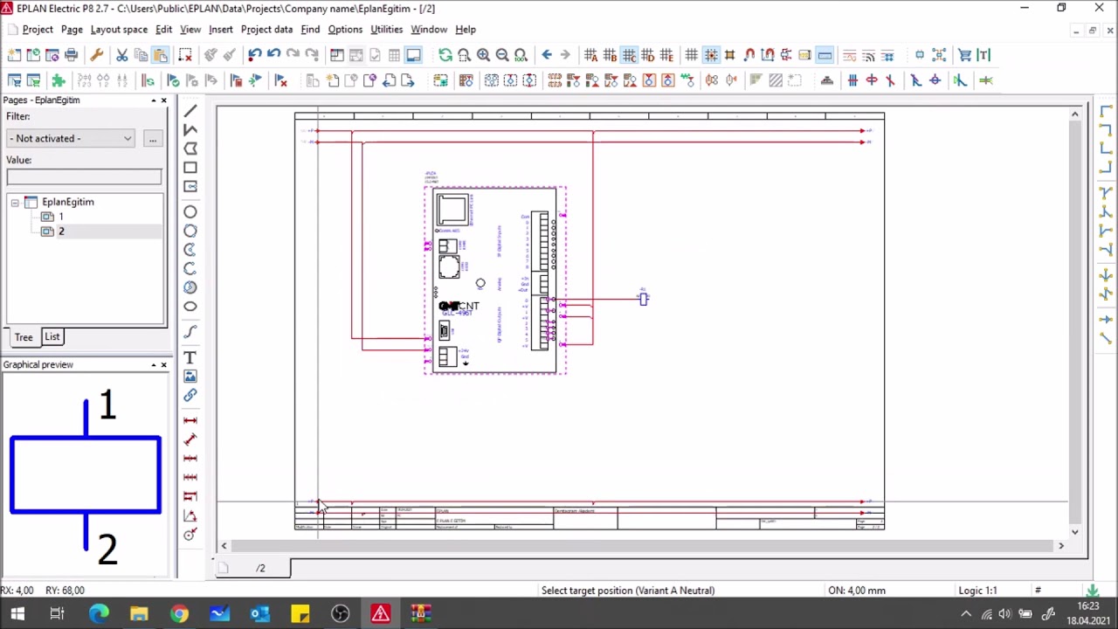1118x629 pixels.
Task: Click the Value input field
Action: [84, 177]
